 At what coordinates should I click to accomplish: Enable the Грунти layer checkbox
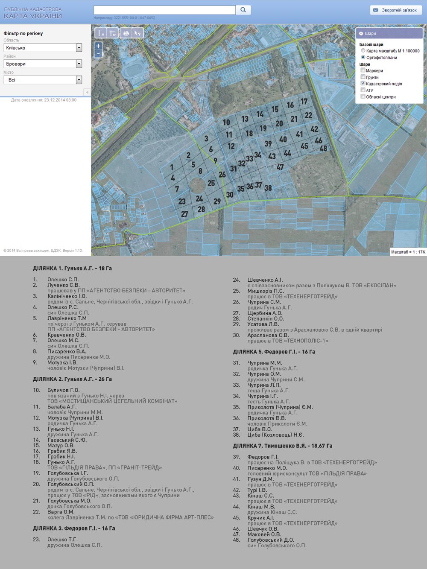pyautogui.click(x=363, y=77)
